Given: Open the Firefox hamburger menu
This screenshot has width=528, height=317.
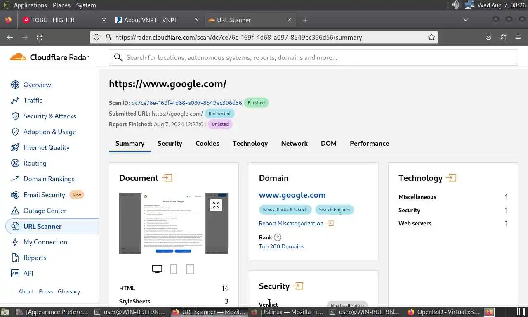Looking at the screenshot, I should 518,37.
